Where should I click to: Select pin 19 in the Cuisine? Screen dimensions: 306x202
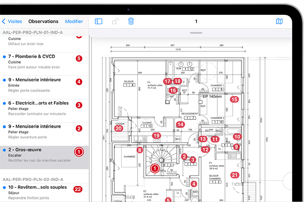156,135
